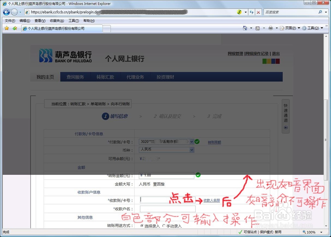The width and height of the screenshot is (331, 237).
Task: Click the Favorites star icon
Action: pos(7,28)
